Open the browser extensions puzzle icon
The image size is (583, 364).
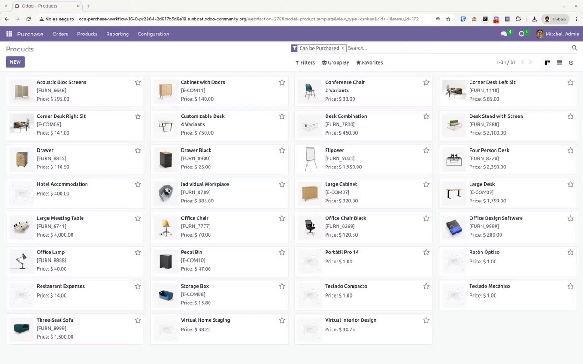518,19
